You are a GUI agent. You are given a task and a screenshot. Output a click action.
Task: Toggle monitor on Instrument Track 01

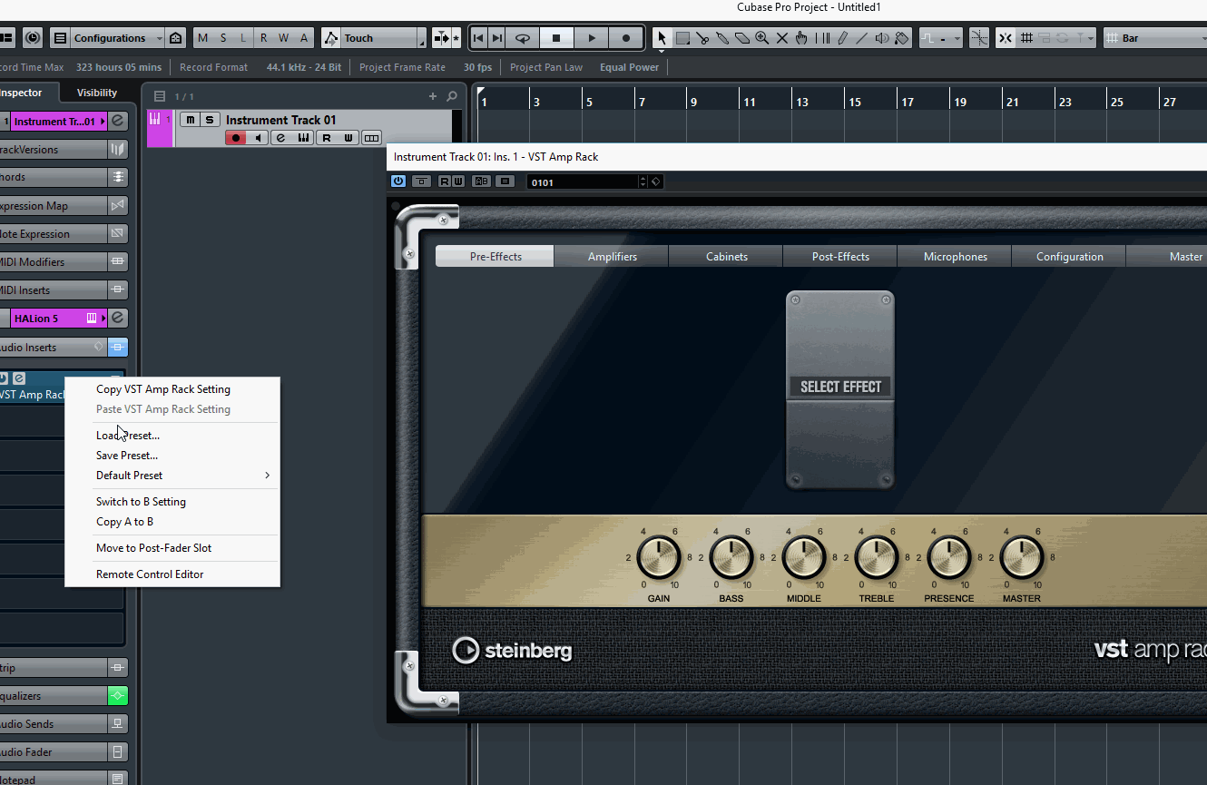click(259, 138)
